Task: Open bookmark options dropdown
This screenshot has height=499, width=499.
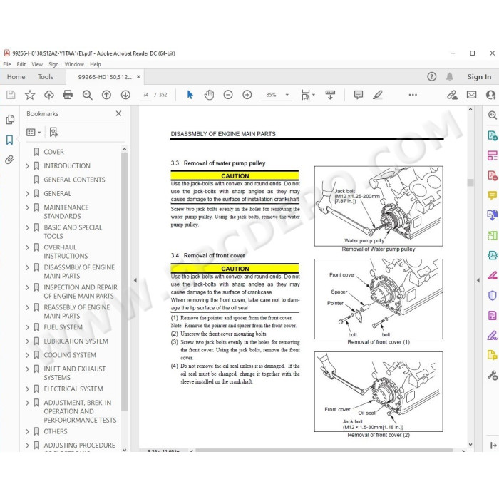Action: click(x=34, y=132)
